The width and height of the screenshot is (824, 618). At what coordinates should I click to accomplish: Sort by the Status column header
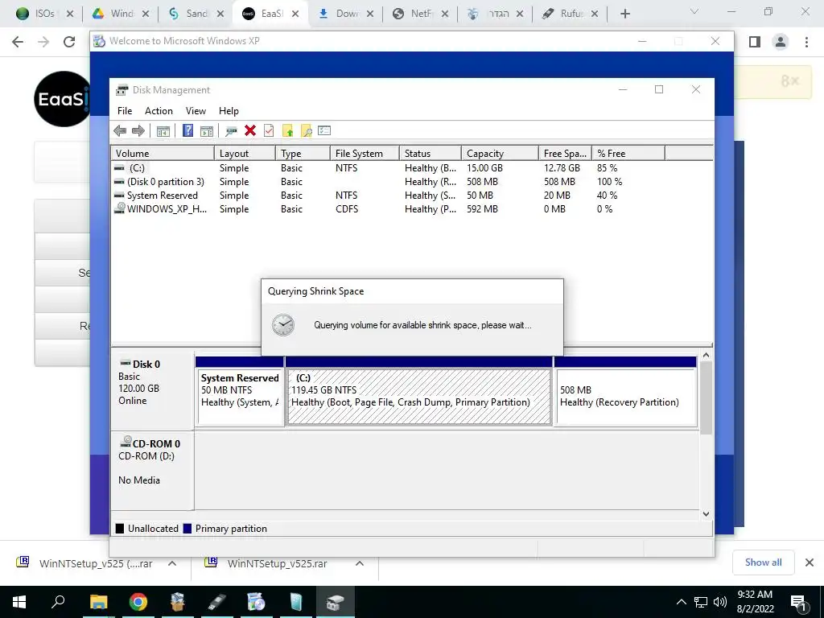pyautogui.click(x=430, y=154)
